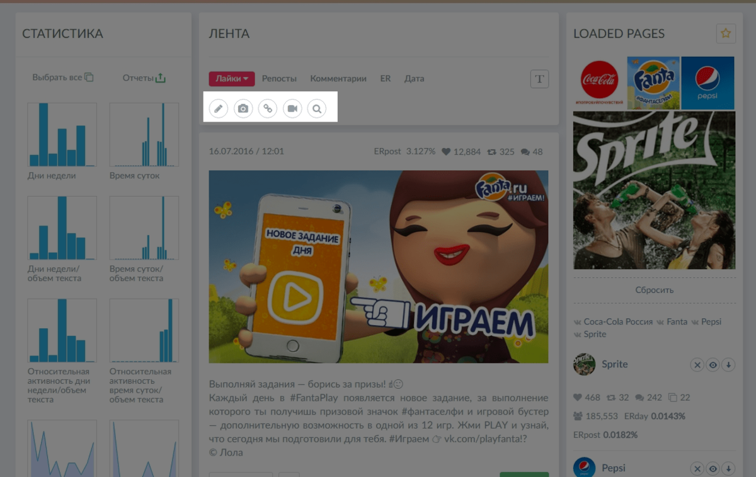756x477 pixels.
Task: Click Выбрать все in statistics
Action: coord(57,78)
